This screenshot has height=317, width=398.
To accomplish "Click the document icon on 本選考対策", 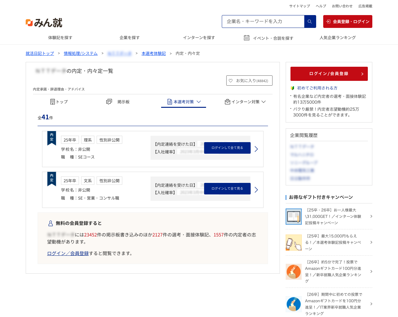I will [170, 102].
